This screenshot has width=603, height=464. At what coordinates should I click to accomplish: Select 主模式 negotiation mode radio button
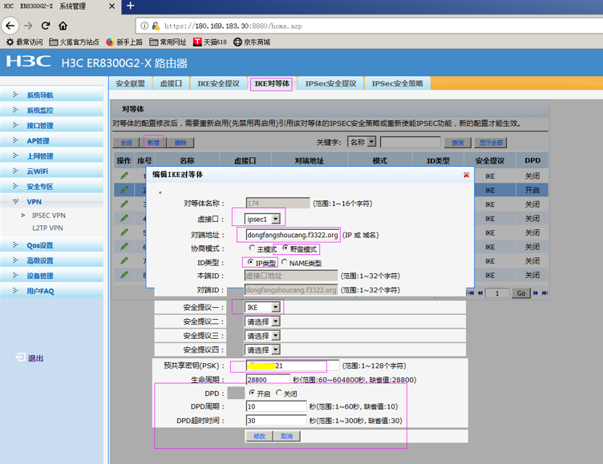pos(252,249)
